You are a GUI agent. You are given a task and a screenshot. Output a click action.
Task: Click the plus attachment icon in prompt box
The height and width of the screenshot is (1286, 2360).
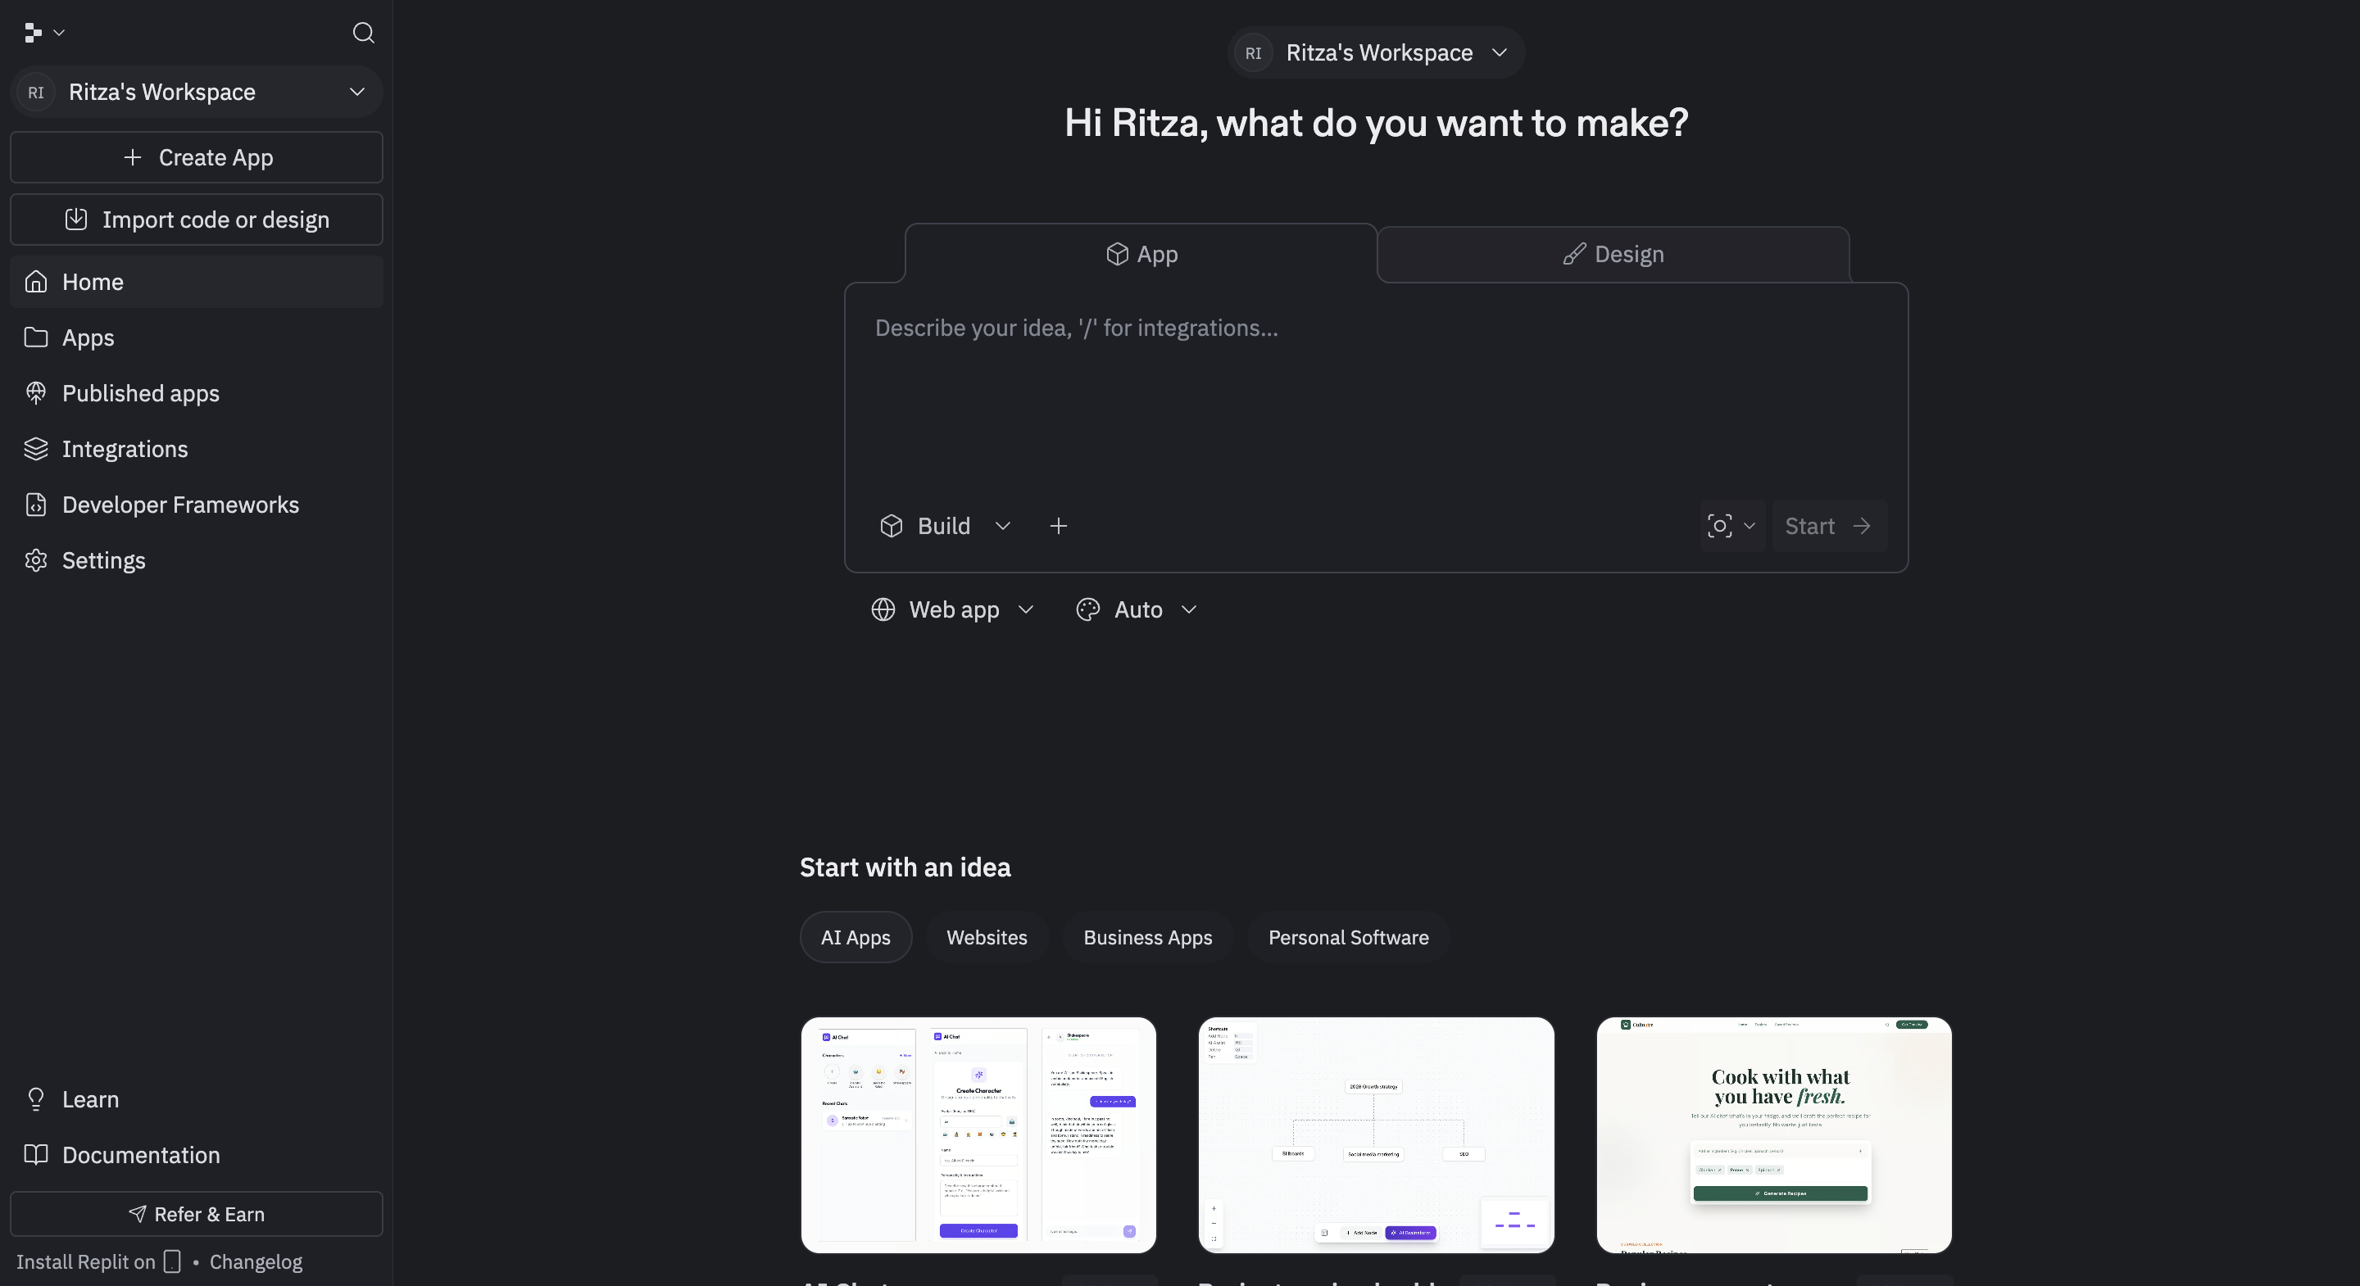tap(1058, 526)
